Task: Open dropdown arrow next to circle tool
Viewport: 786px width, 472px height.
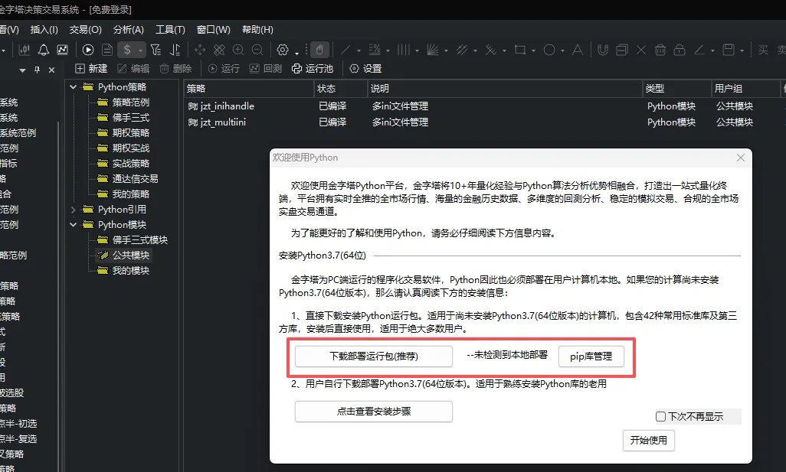Action: pos(562,50)
